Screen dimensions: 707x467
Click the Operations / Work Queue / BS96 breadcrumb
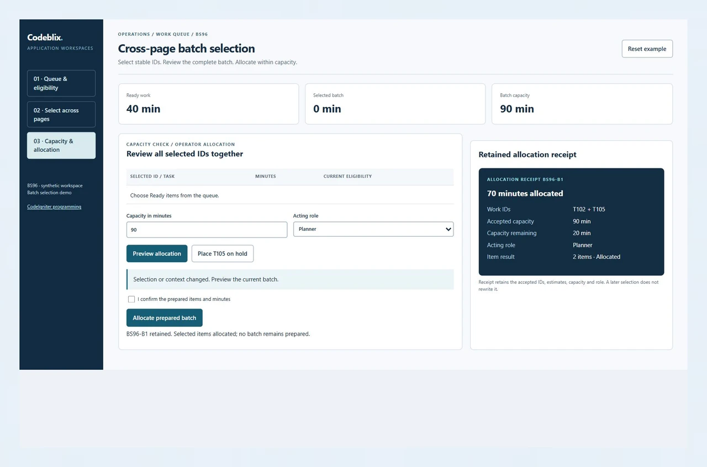coord(163,34)
